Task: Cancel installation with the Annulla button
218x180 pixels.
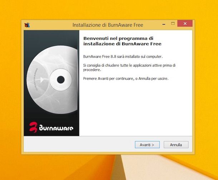Action: pos(176,145)
